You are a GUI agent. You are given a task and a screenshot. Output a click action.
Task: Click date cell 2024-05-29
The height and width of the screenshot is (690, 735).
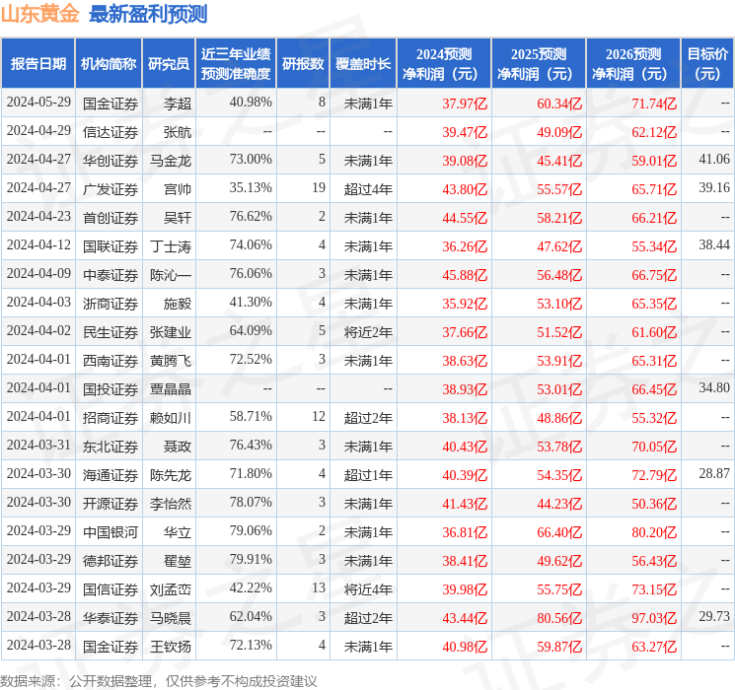pos(38,103)
